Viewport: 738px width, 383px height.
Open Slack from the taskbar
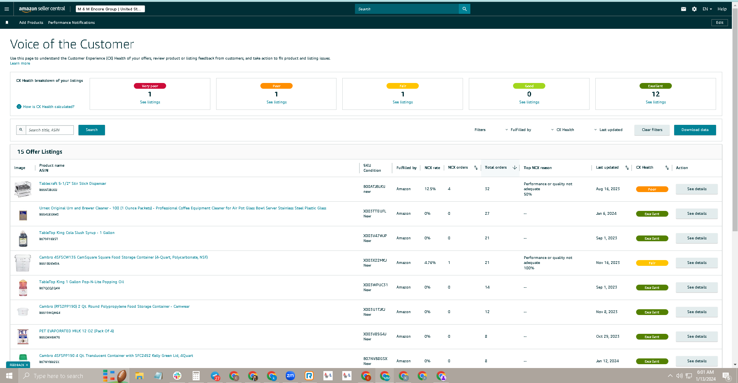pos(177,376)
